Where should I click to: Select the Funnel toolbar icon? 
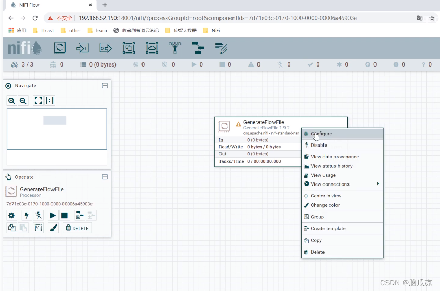click(x=175, y=48)
